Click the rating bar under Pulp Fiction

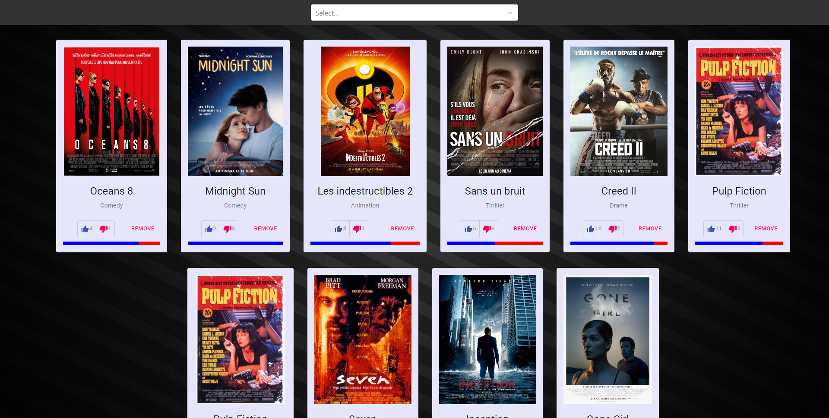coord(739,243)
